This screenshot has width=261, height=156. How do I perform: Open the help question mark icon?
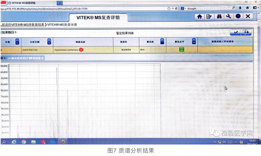[x=238, y=16]
